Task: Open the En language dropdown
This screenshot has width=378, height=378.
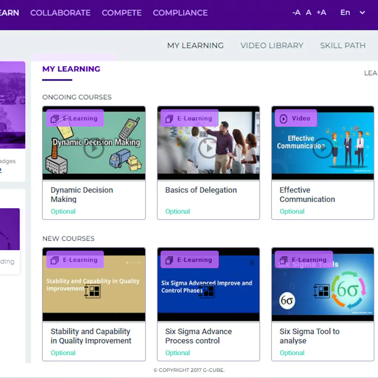Action: point(351,13)
